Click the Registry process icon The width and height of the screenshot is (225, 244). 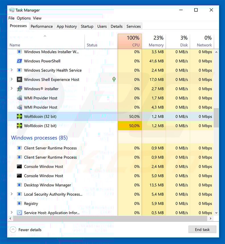[19, 204]
